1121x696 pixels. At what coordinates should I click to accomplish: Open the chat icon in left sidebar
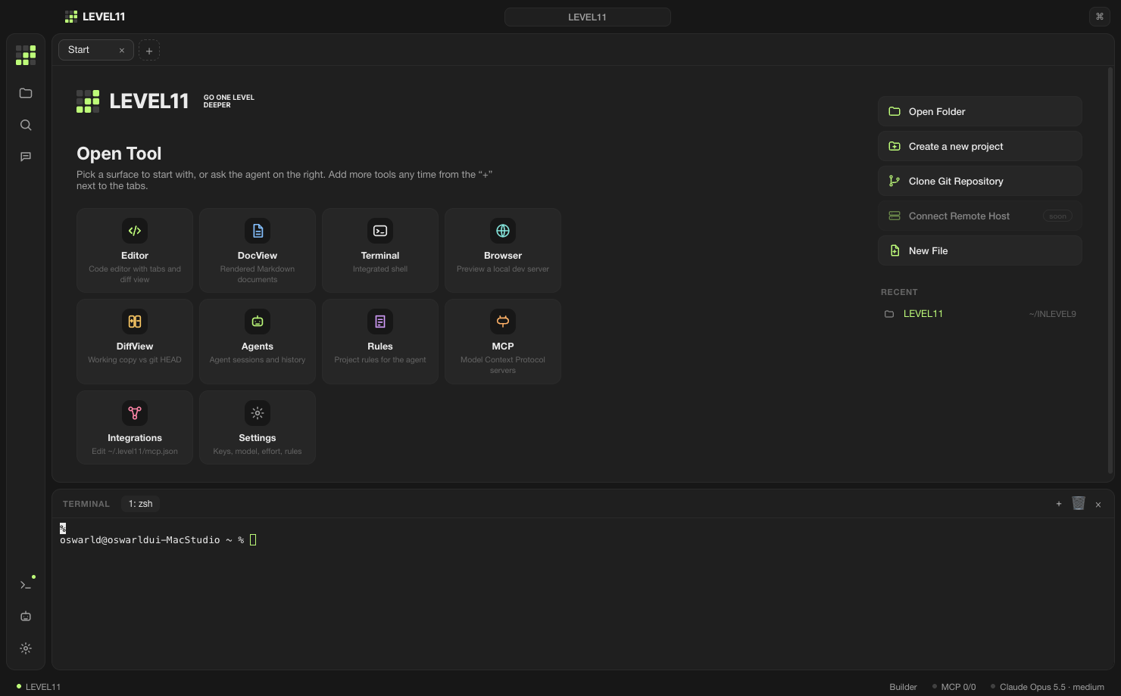pyautogui.click(x=26, y=157)
